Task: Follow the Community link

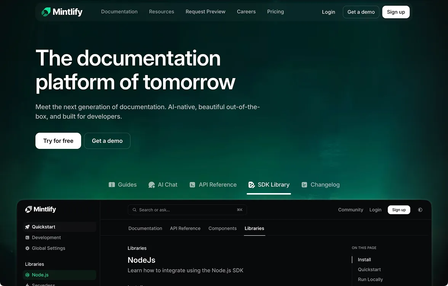Action: click(x=350, y=209)
